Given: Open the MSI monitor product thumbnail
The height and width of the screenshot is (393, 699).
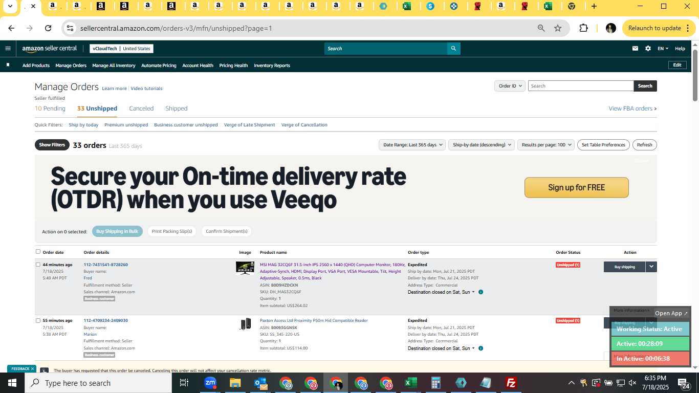Looking at the screenshot, I should pyautogui.click(x=245, y=268).
